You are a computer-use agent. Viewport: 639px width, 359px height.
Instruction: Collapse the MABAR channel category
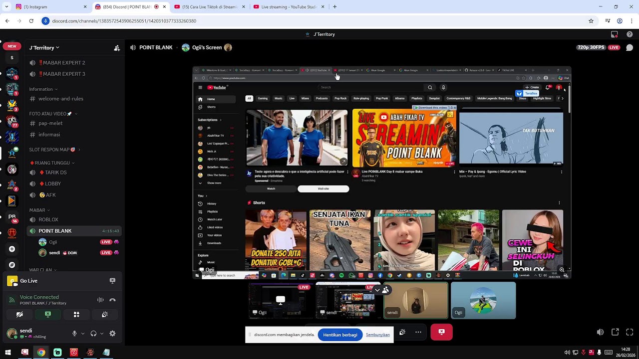[x=39, y=210]
